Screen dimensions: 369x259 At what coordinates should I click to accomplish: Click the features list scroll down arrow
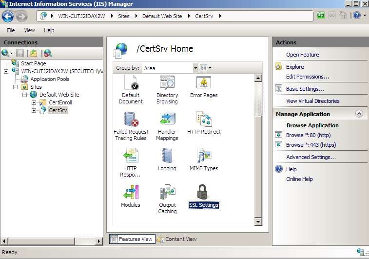[x=258, y=221]
